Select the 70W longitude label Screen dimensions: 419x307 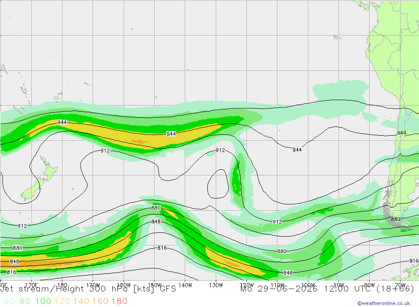point(400,285)
